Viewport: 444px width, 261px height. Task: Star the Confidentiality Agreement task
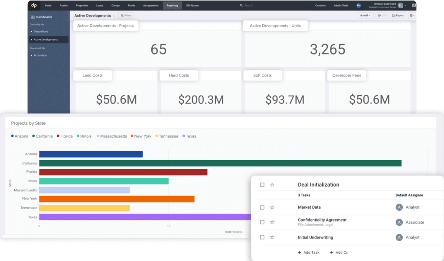(x=272, y=222)
